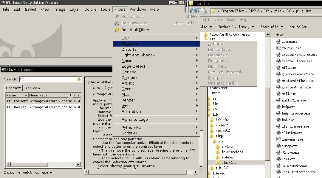
Task: Select flame.exe plug-in icon
Action: pyautogui.click(x=279, y=42)
